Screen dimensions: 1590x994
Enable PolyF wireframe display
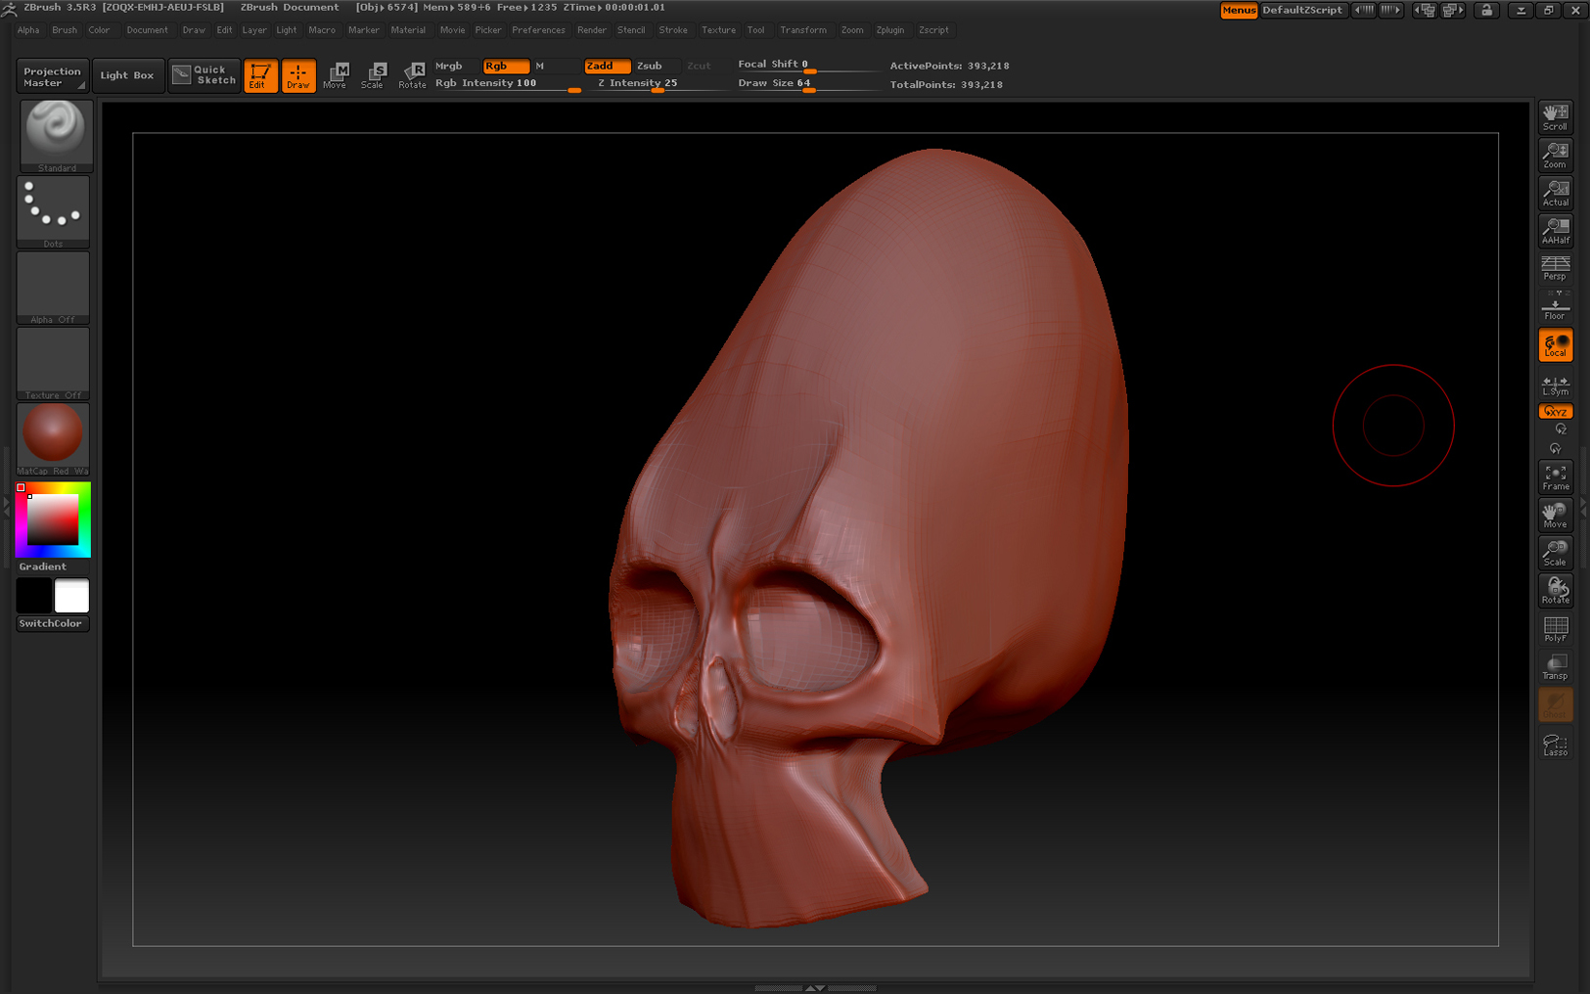pos(1555,627)
